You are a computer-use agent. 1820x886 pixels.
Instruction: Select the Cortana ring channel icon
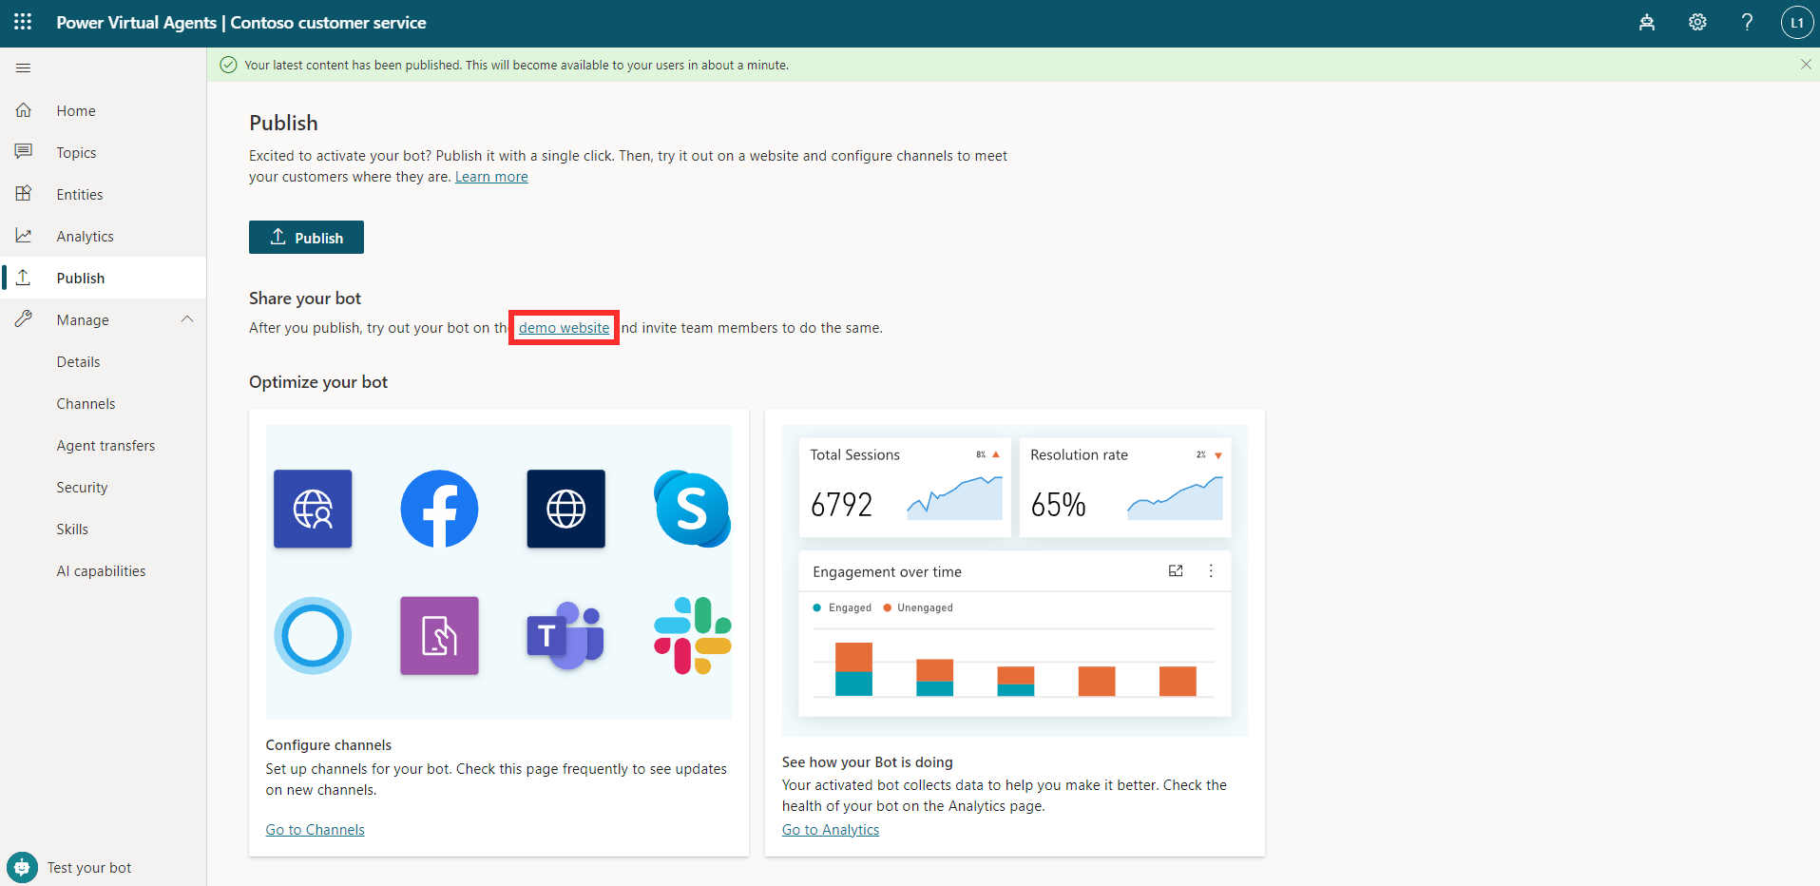(x=313, y=635)
